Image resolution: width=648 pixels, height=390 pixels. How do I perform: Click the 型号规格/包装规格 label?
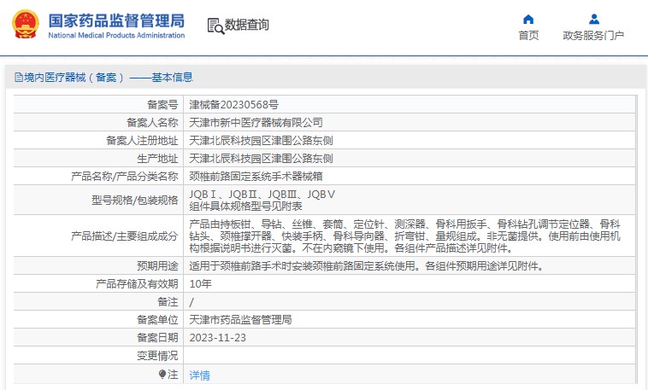135,201
